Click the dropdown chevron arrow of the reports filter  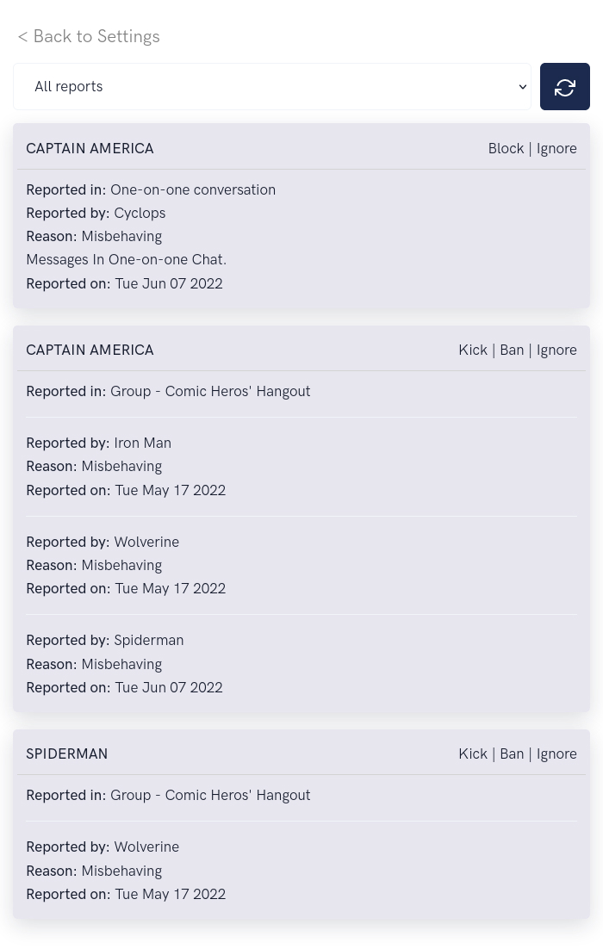[523, 87]
